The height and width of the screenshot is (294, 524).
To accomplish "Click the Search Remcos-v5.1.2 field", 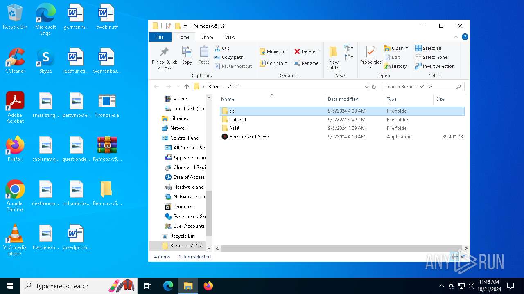I will click(423, 87).
